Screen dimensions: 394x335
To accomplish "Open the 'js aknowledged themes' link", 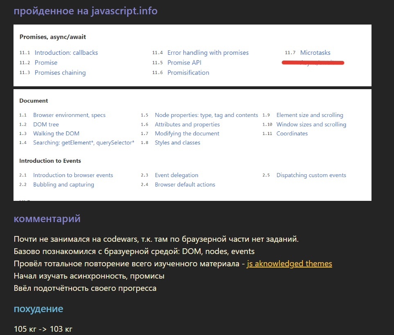I will 289,264.
